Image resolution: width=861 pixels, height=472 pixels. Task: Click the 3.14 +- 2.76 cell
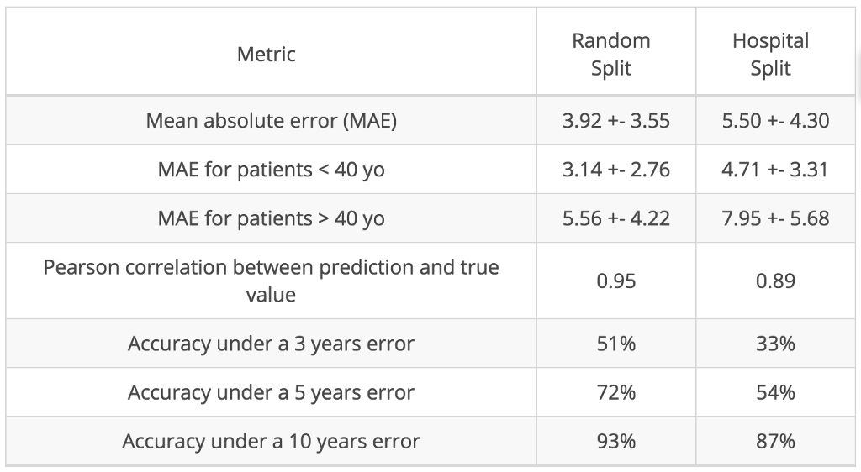tap(615, 170)
